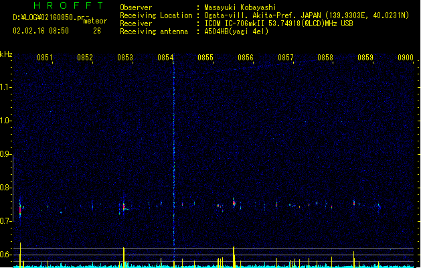Select the 0857 time marker
Screen dimensions: 421x268
(286, 57)
